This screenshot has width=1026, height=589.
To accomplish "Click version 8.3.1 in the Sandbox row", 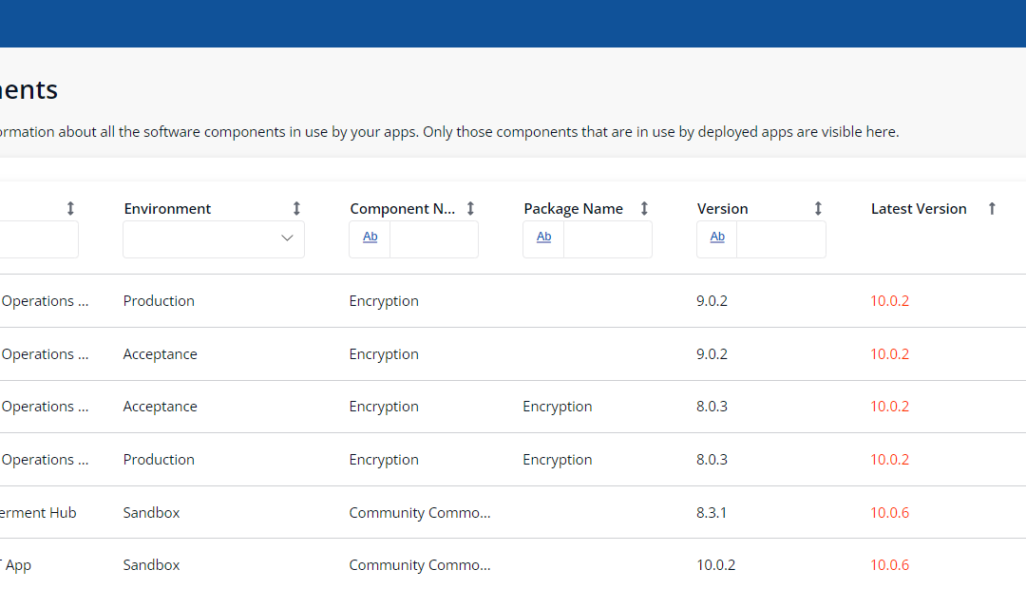I will pos(712,512).
